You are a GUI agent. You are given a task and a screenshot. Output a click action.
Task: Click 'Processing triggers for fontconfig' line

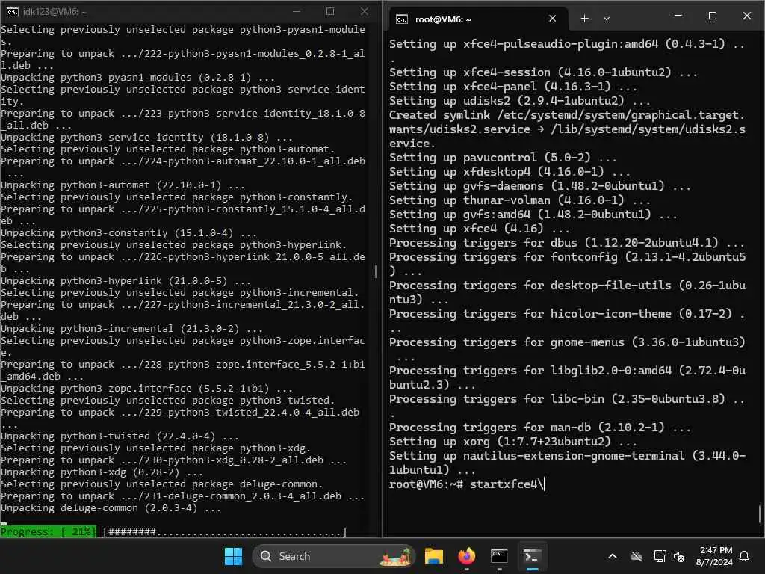pos(567,264)
